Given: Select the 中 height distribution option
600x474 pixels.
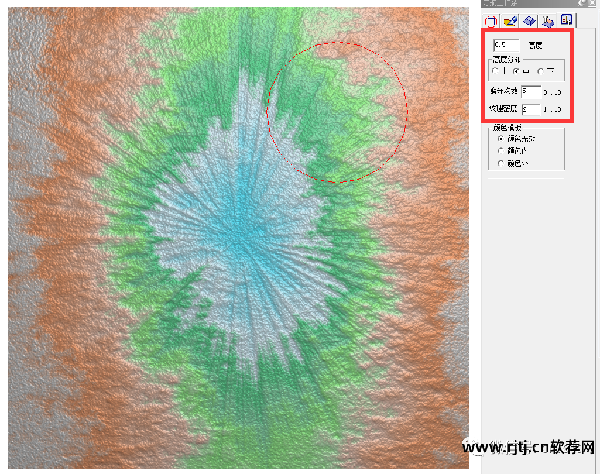Looking at the screenshot, I should pyautogui.click(x=516, y=71).
